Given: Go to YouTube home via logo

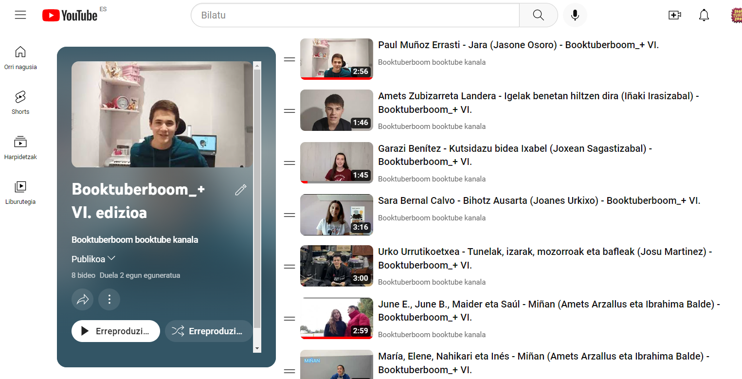Looking at the screenshot, I should (70, 16).
